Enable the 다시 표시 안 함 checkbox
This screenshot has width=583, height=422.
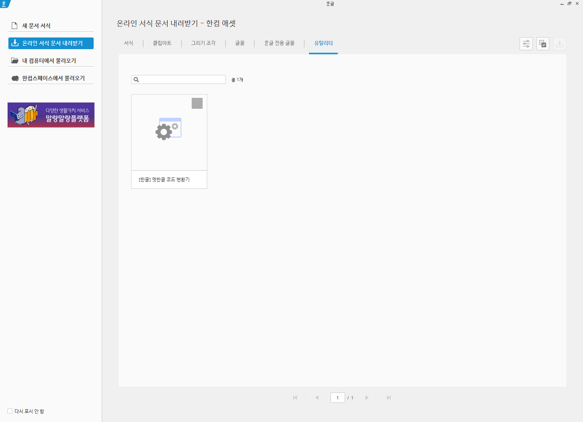point(10,411)
